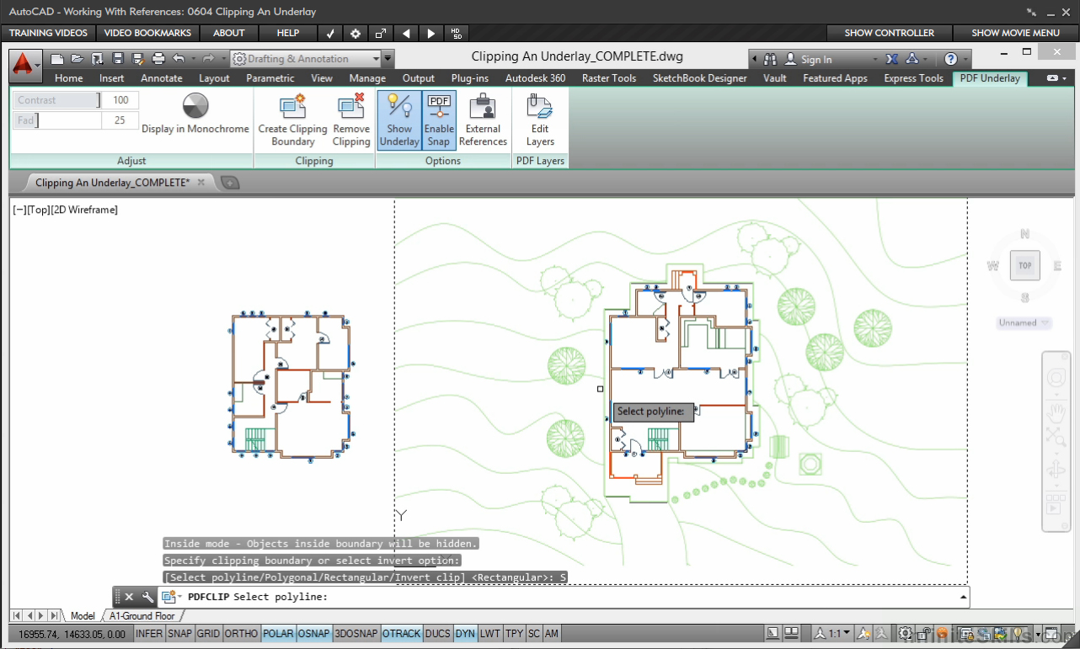The image size is (1080, 649).
Task: Expand command line history arrow
Action: [x=963, y=597]
